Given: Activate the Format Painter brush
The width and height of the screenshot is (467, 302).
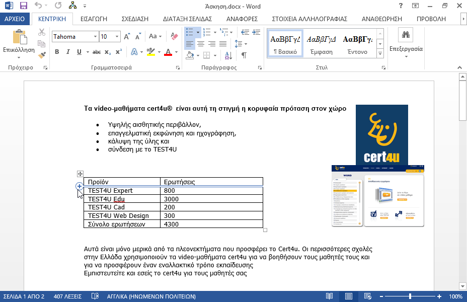Looking at the screenshot, I should (42, 55).
